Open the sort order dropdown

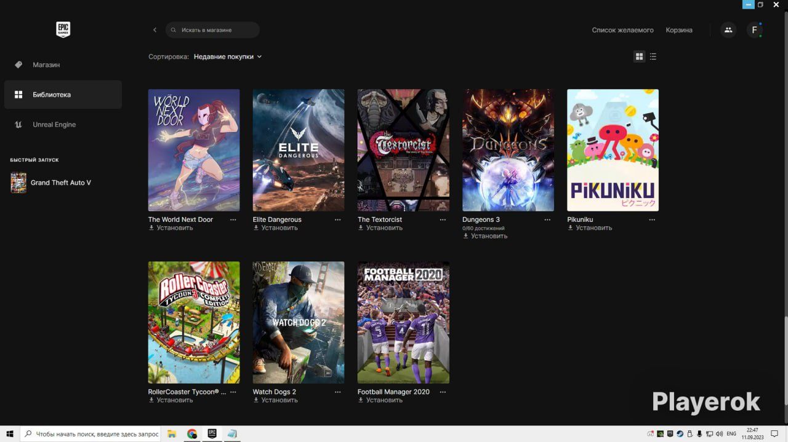(x=228, y=57)
